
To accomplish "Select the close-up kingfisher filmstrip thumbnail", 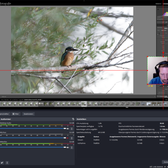I will [89, 104].
